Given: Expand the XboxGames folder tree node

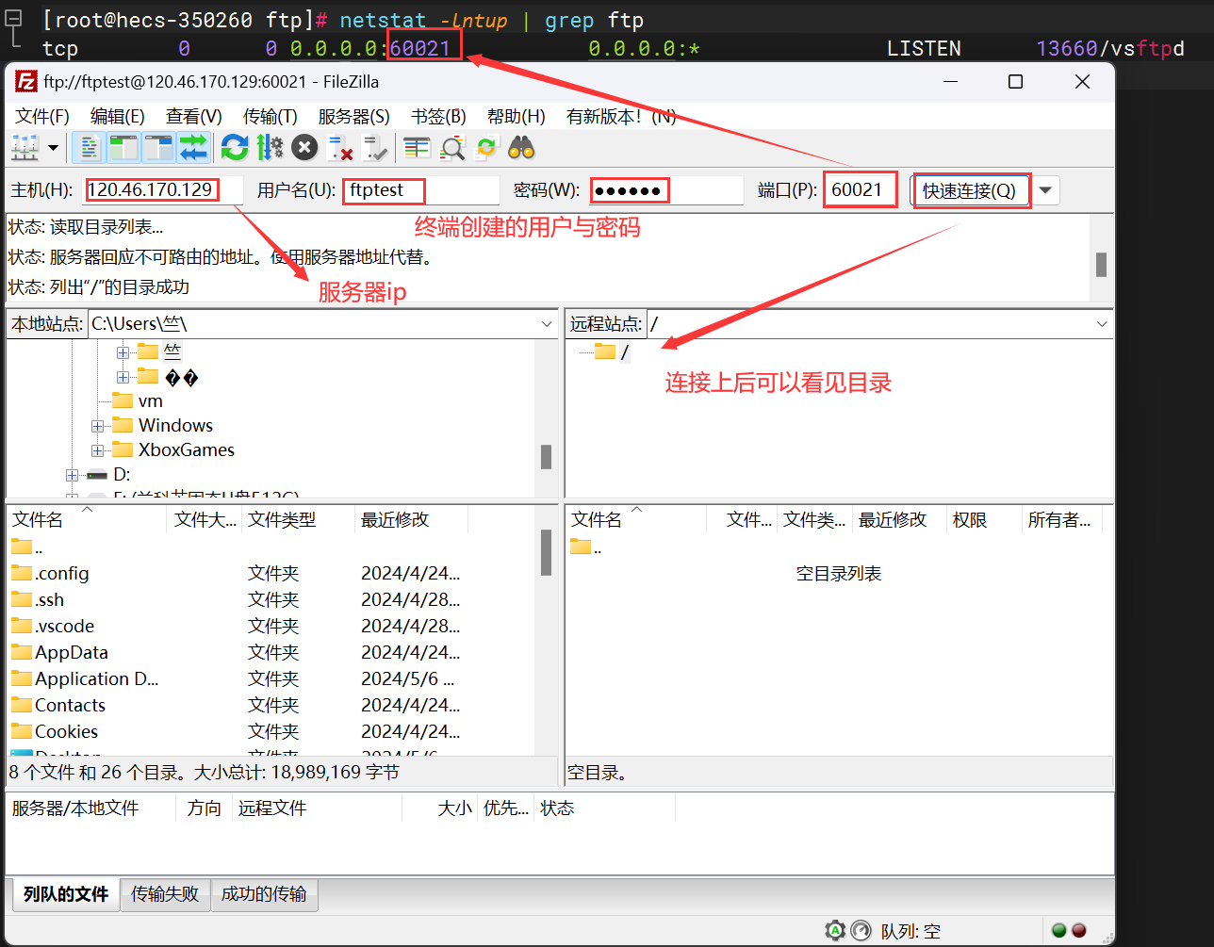Looking at the screenshot, I should point(97,450).
